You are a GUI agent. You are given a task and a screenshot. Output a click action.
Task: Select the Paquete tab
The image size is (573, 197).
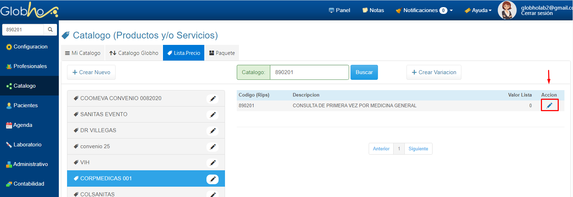(222, 53)
